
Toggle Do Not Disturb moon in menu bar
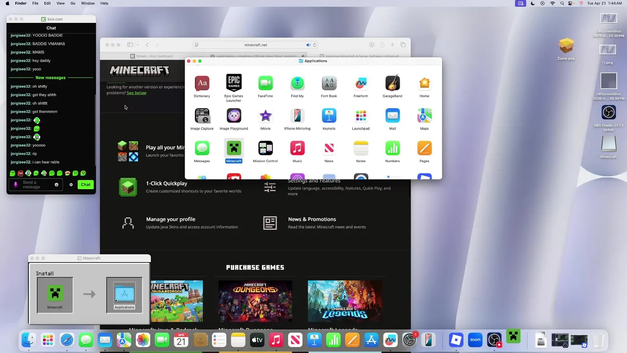(x=533, y=3)
